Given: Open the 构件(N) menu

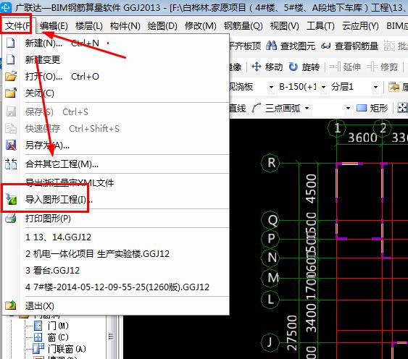Looking at the screenshot, I should coord(125,26).
